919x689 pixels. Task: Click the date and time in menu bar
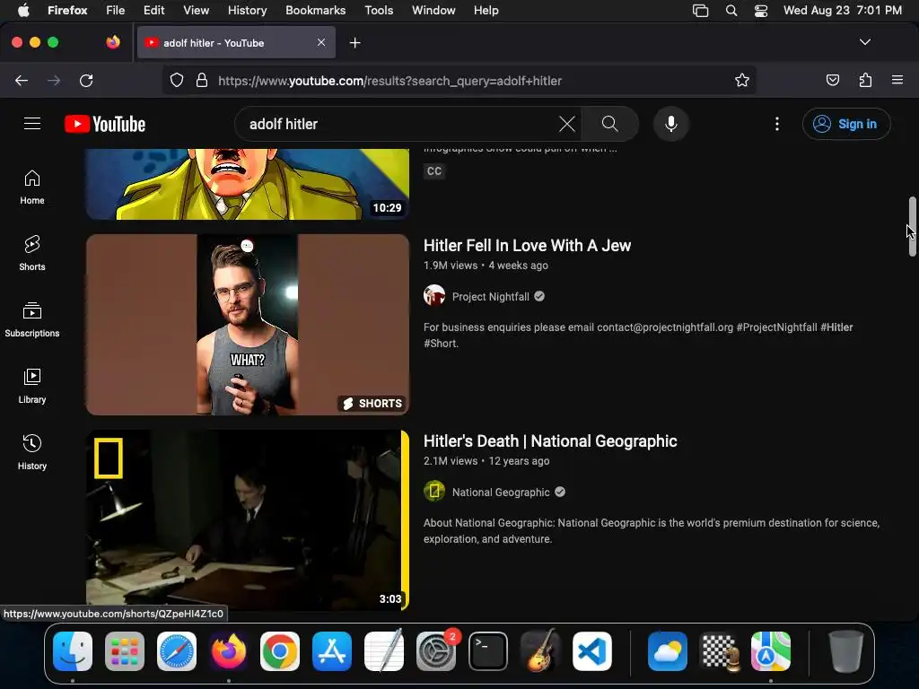click(x=842, y=10)
